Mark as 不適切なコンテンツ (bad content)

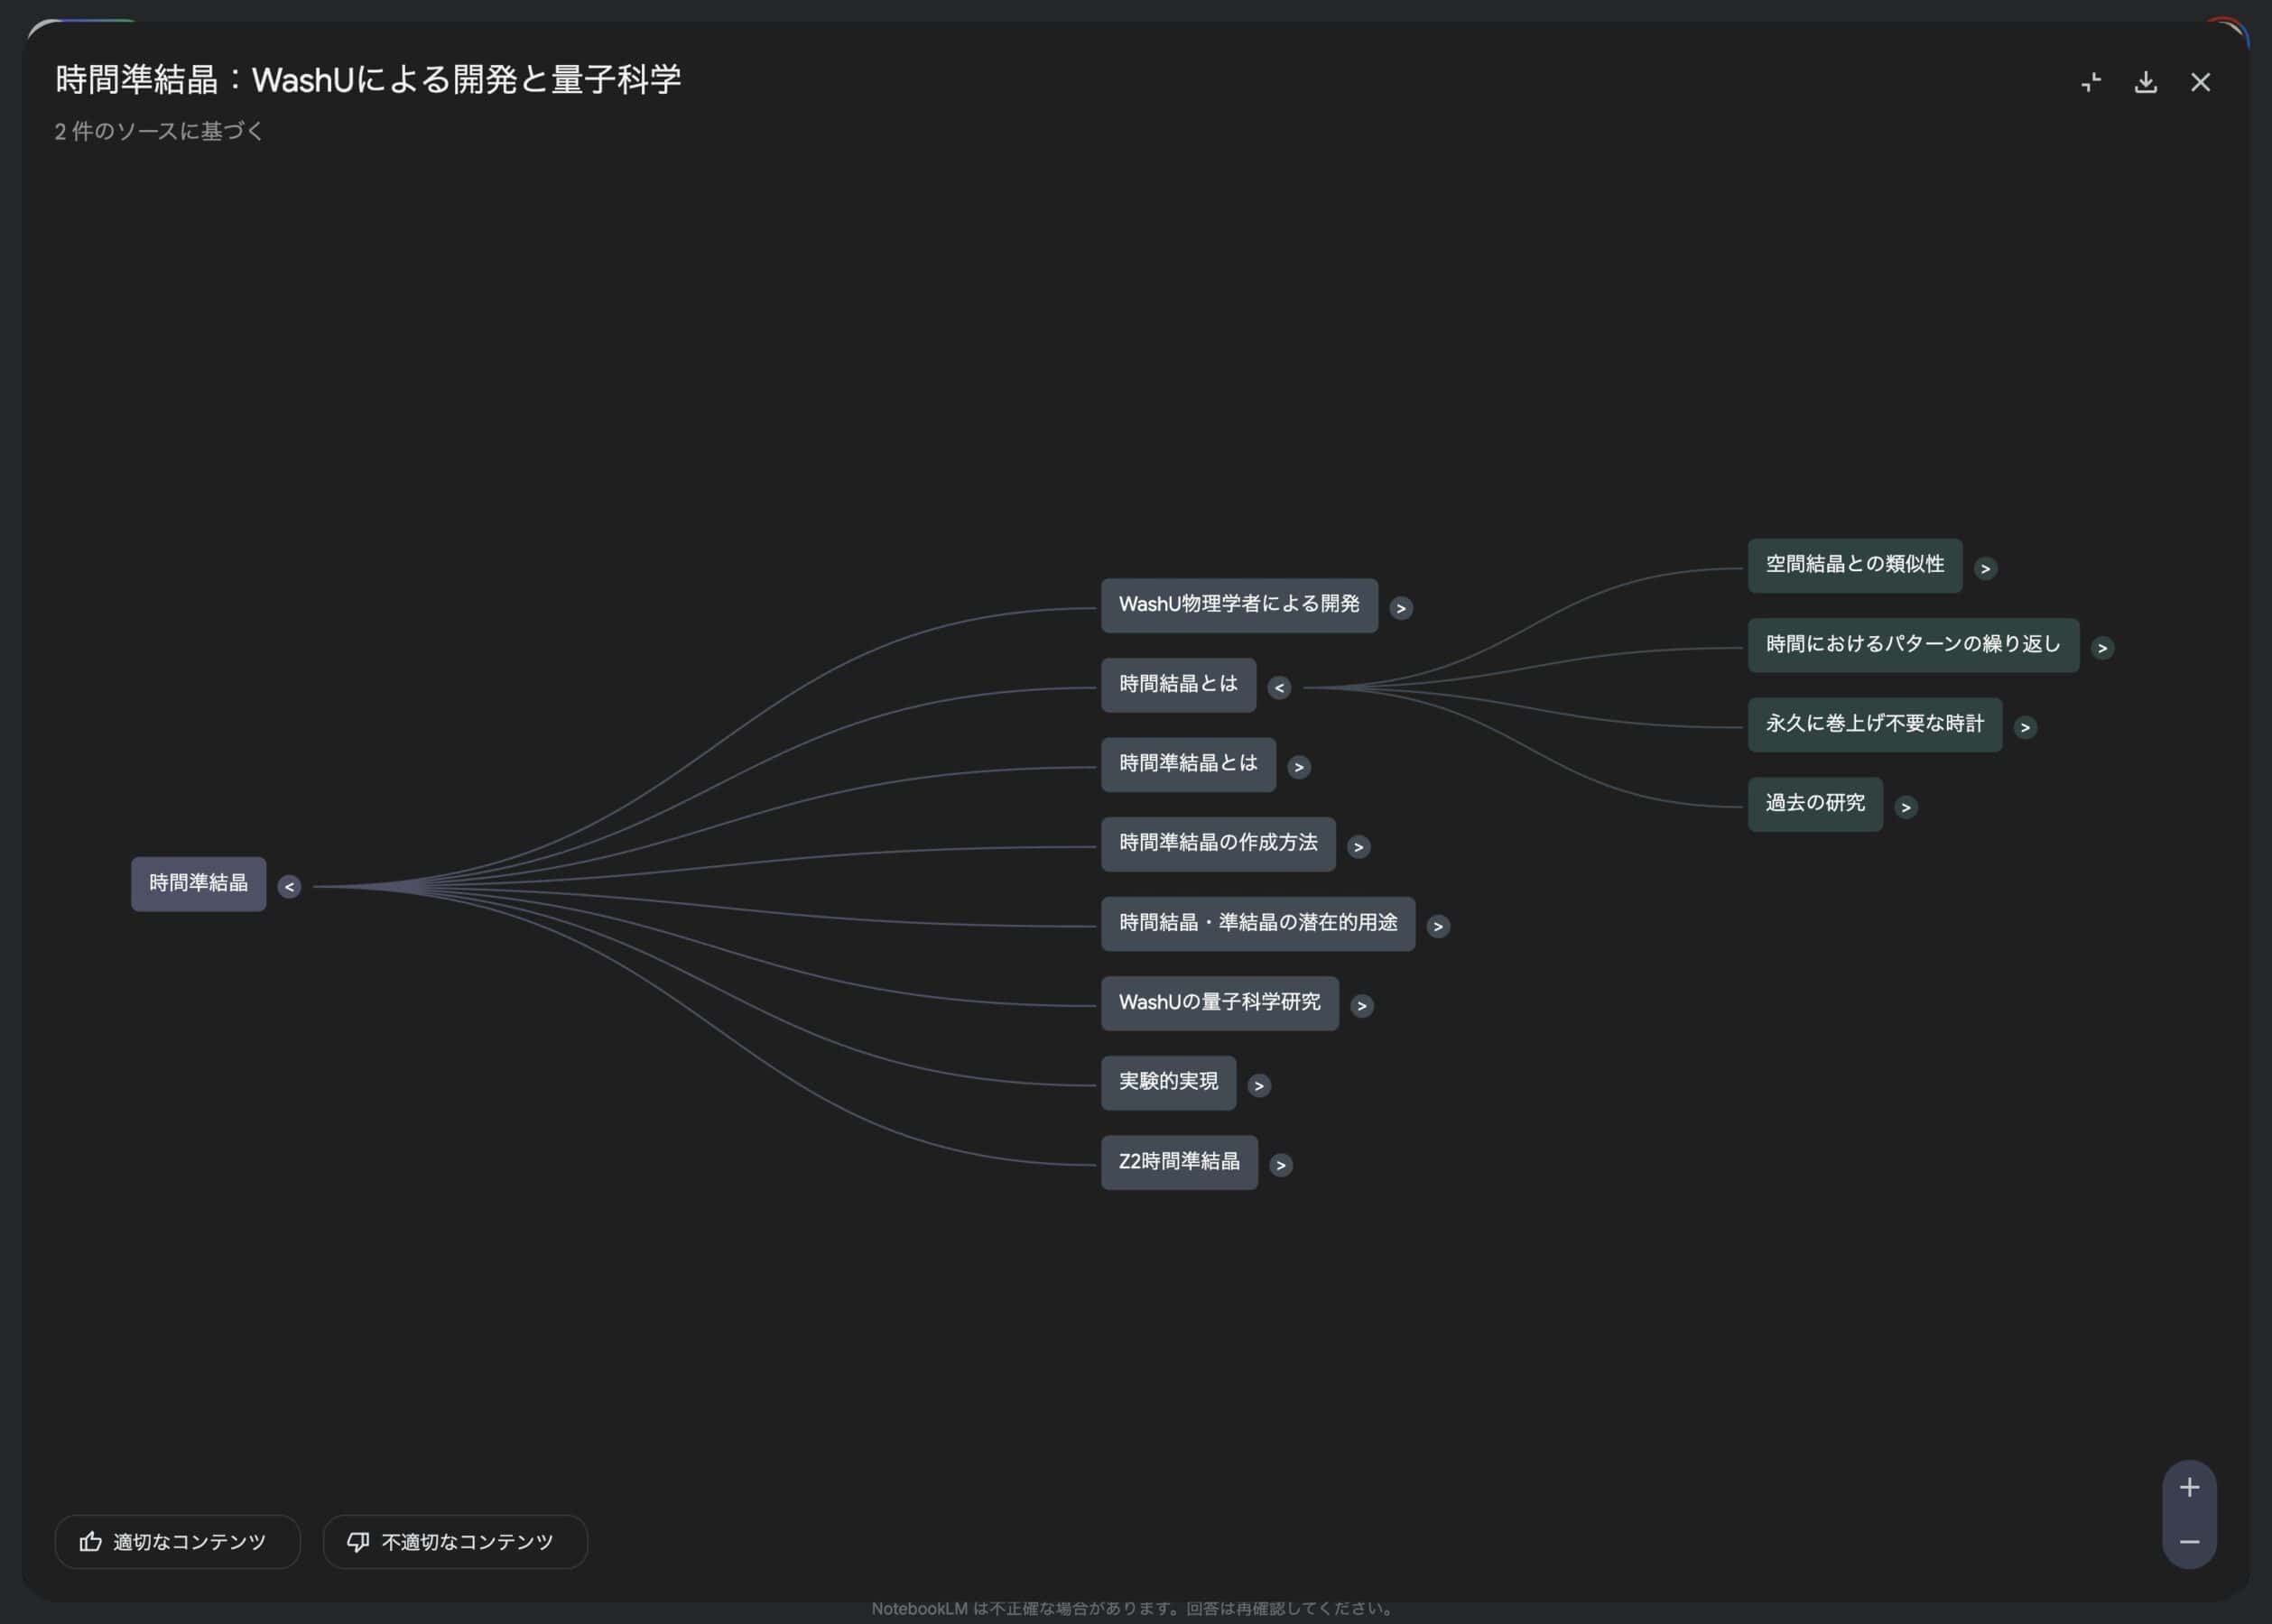tap(455, 1542)
